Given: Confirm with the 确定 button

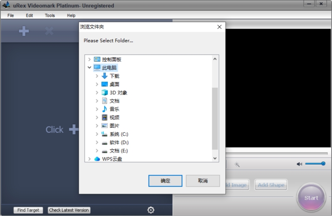Looking at the screenshot, I should coord(165,181).
